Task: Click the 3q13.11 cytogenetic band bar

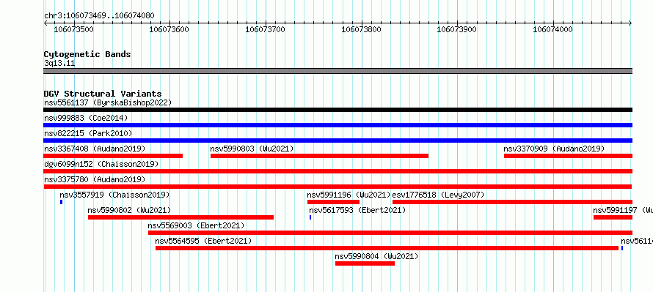Action: tap(338, 71)
